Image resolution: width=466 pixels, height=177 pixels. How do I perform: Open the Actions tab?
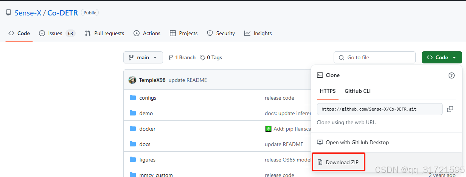(147, 33)
